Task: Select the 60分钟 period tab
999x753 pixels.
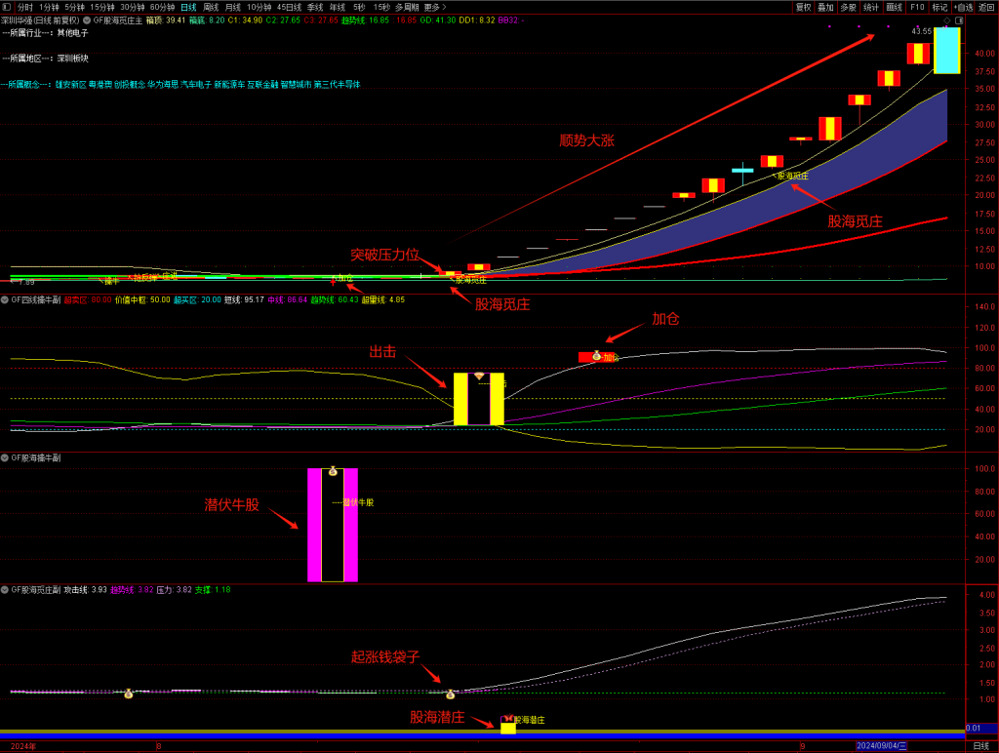Action: pos(162,7)
